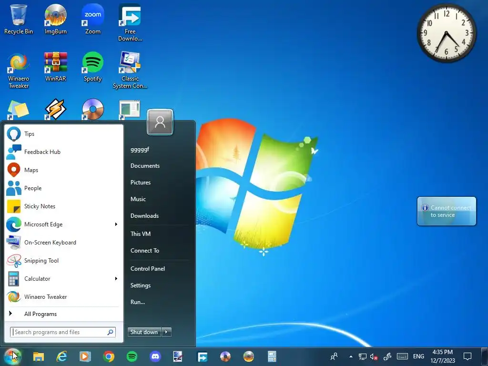The image size is (488, 366).
Task: Click the Shut down button
Action: [x=144, y=332]
